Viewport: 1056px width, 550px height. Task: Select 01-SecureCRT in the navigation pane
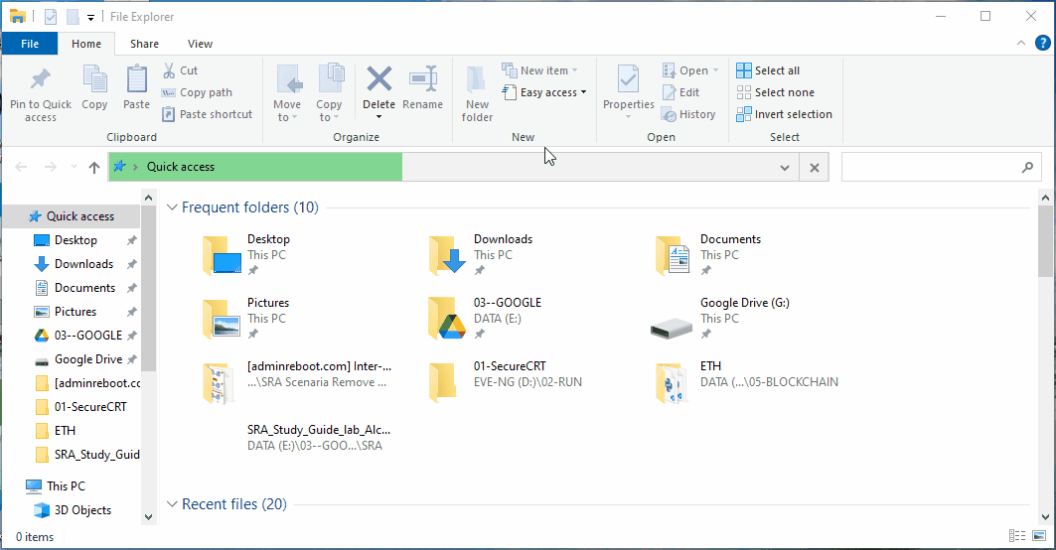click(x=90, y=407)
